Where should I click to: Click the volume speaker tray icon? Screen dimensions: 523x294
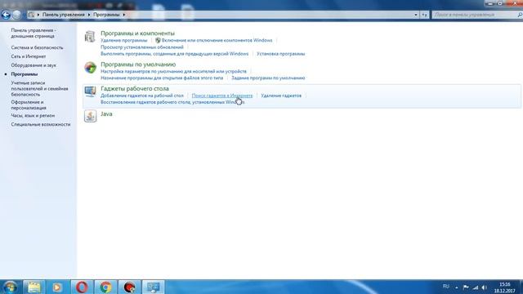click(x=485, y=287)
